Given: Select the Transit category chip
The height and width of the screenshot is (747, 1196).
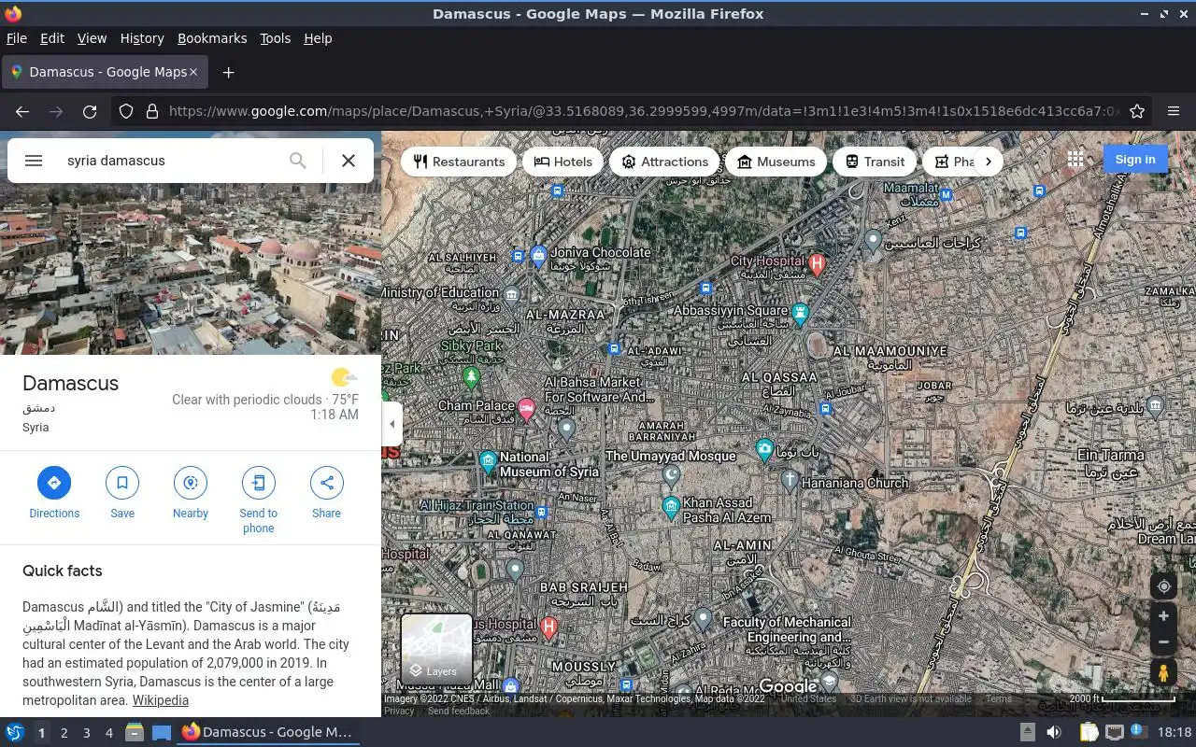Looking at the screenshot, I should tap(876, 162).
